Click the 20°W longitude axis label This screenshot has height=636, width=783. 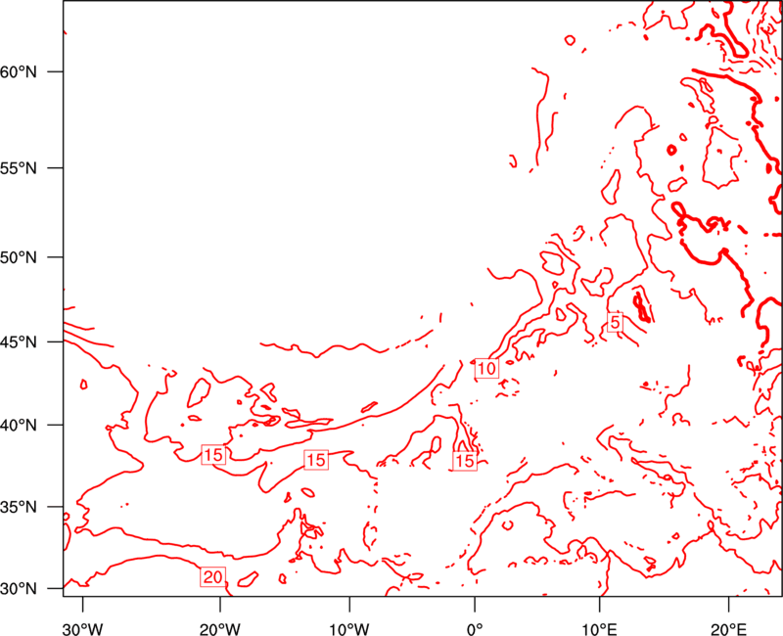[220, 629]
